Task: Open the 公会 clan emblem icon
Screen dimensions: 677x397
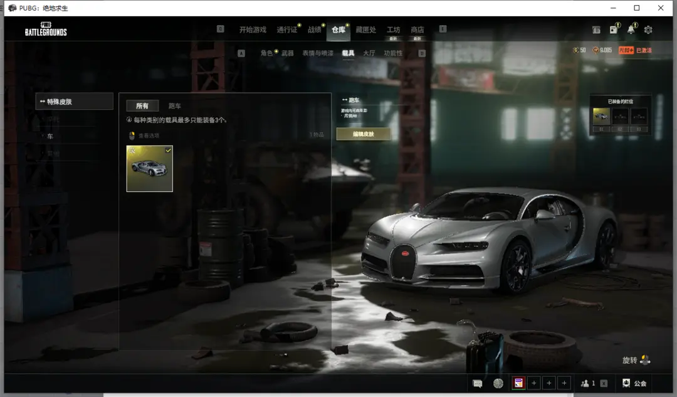Action: coord(626,383)
